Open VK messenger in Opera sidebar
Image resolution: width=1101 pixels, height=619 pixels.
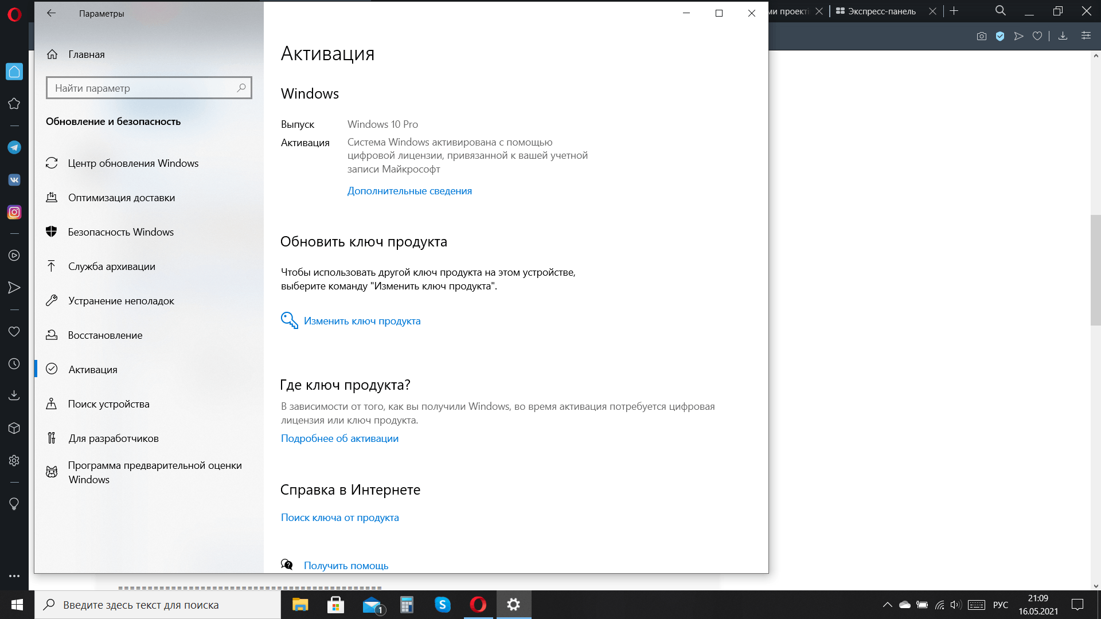14,180
